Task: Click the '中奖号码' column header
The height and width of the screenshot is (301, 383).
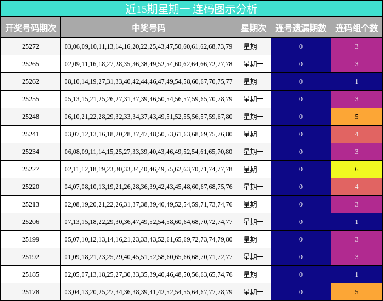Action: [x=148, y=28]
